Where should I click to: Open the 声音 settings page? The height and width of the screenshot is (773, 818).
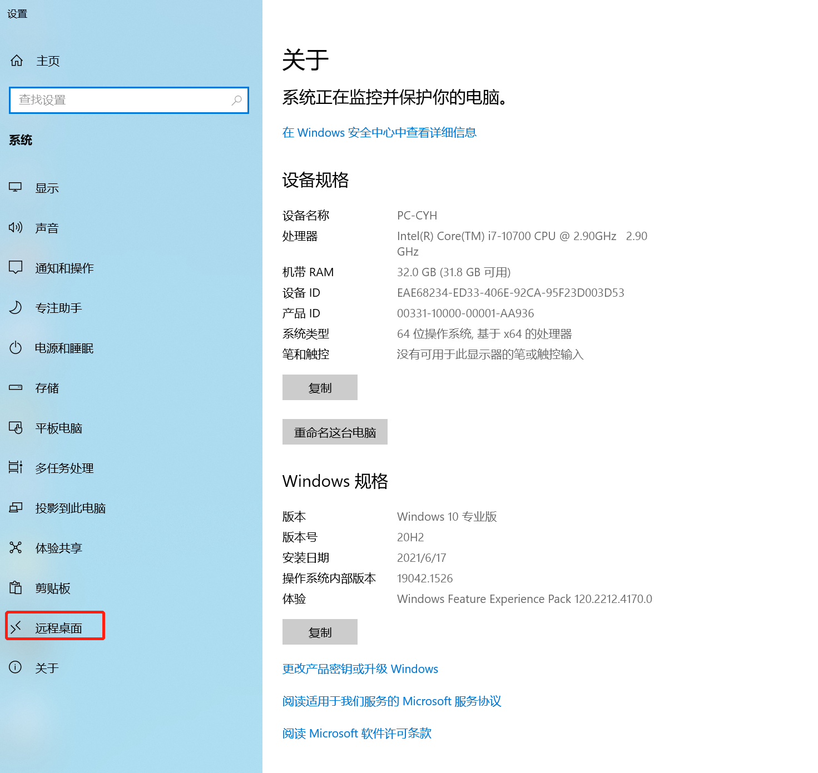coord(47,228)
